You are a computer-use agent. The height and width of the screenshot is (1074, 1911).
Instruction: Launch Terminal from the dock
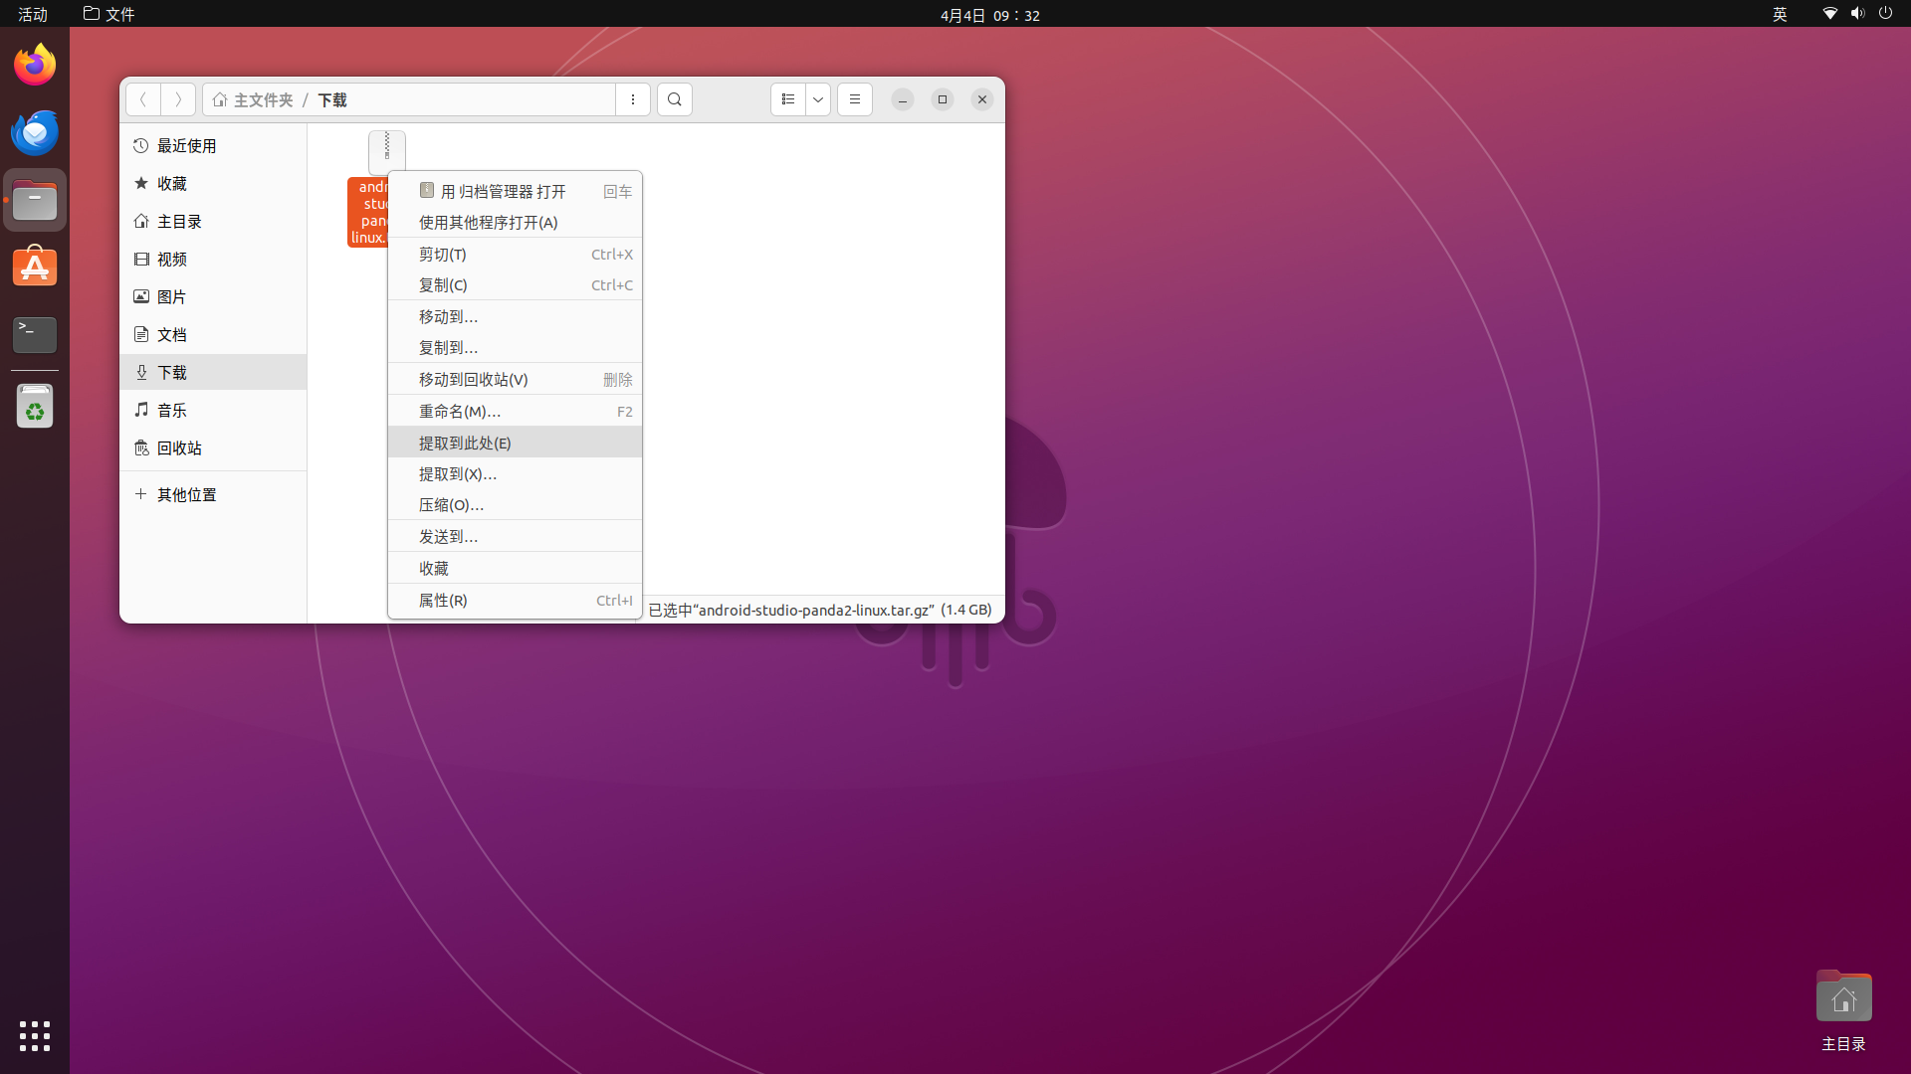coord(35,334)
